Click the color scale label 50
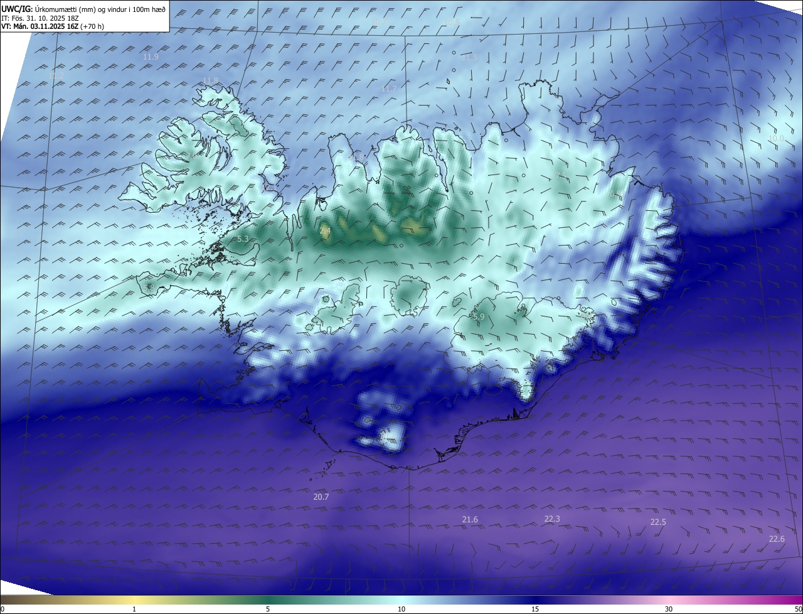 [x=798, y=610]
